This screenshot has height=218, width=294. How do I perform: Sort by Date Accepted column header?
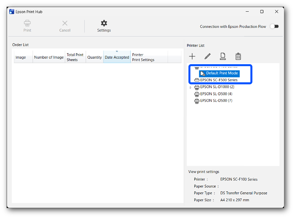coord(117,57)
